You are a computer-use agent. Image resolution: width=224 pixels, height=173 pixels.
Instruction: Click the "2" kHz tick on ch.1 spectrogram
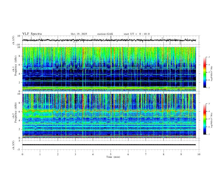coord(20,83)
